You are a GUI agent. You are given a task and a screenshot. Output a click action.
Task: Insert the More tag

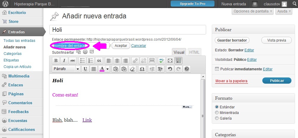pyautogui.click(x=152, y=61)
